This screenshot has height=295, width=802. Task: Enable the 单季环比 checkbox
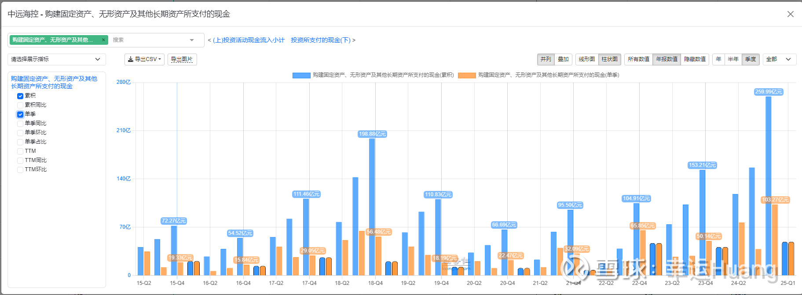click(20, 133)
